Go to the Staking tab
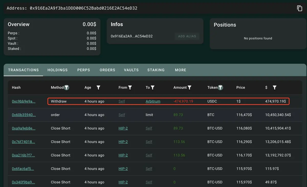 point(156,70)
